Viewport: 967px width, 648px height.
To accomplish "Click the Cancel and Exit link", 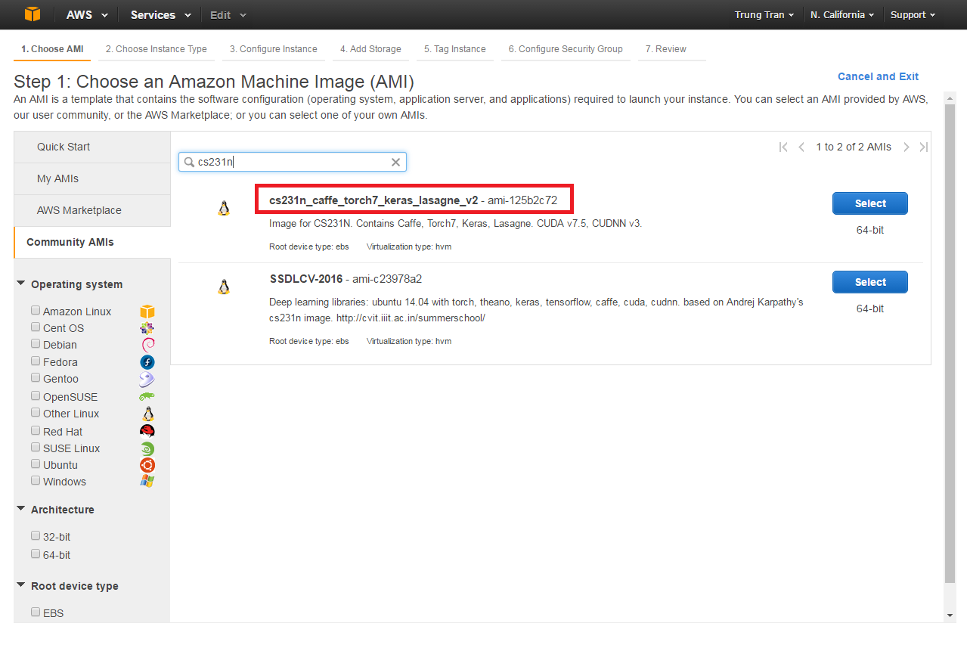I will coord(878,76).
